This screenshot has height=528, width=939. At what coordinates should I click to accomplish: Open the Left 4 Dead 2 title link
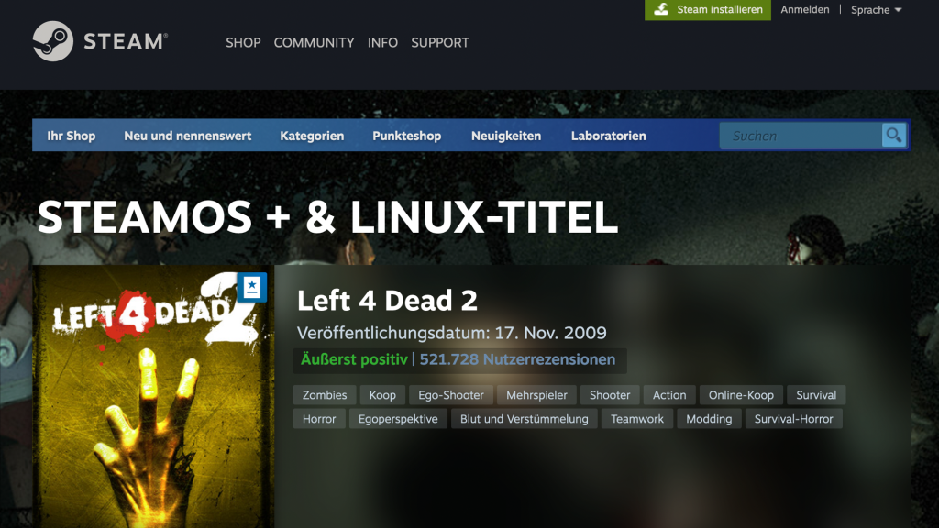pos(387,301)
